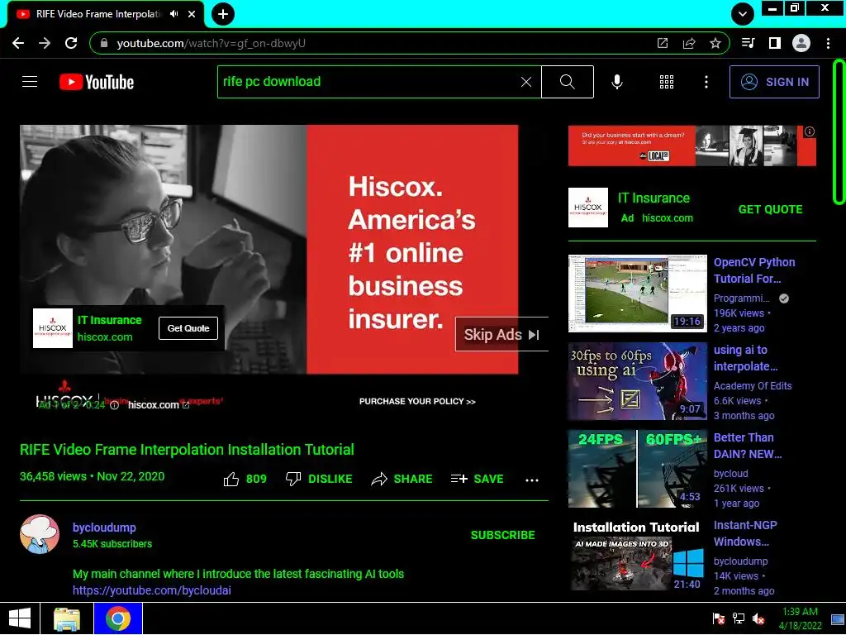
Task: Open muted volume icon in tray
Action: 758,618
